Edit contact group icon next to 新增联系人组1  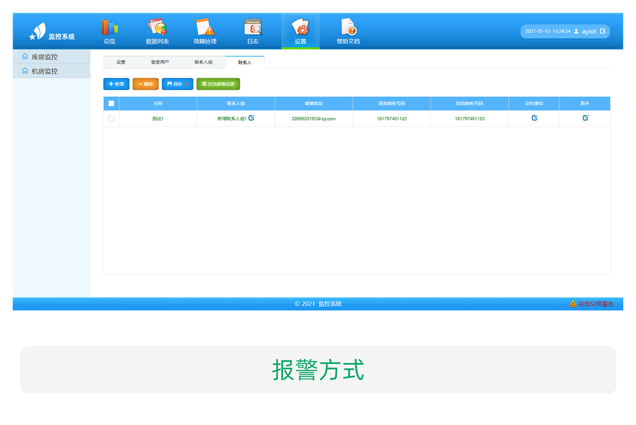(x=251, y=118)
